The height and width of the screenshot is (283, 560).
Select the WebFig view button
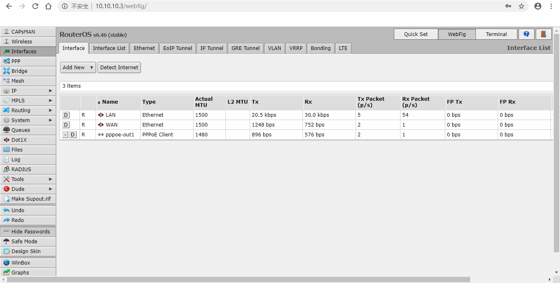coord(457,34)
